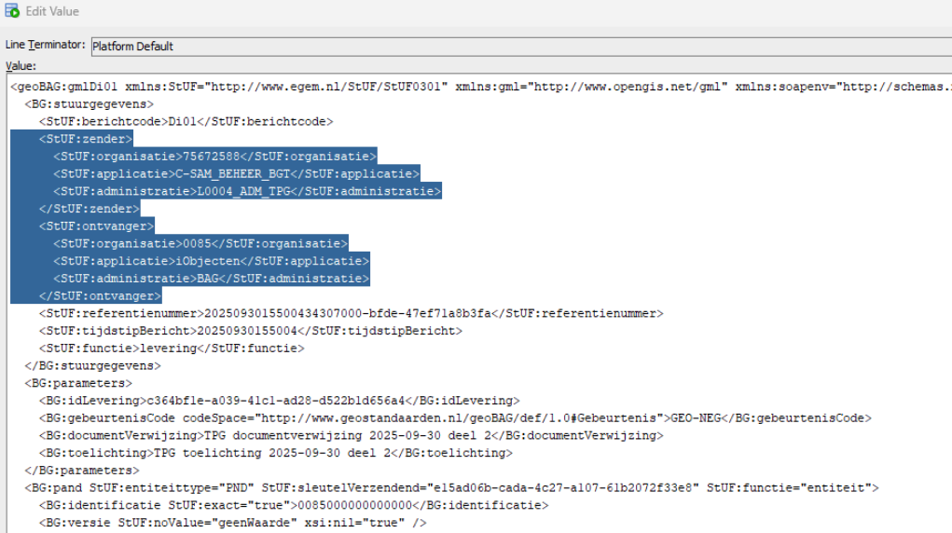Click the administratie L0004_ADM_TPG line

point(247,192)
